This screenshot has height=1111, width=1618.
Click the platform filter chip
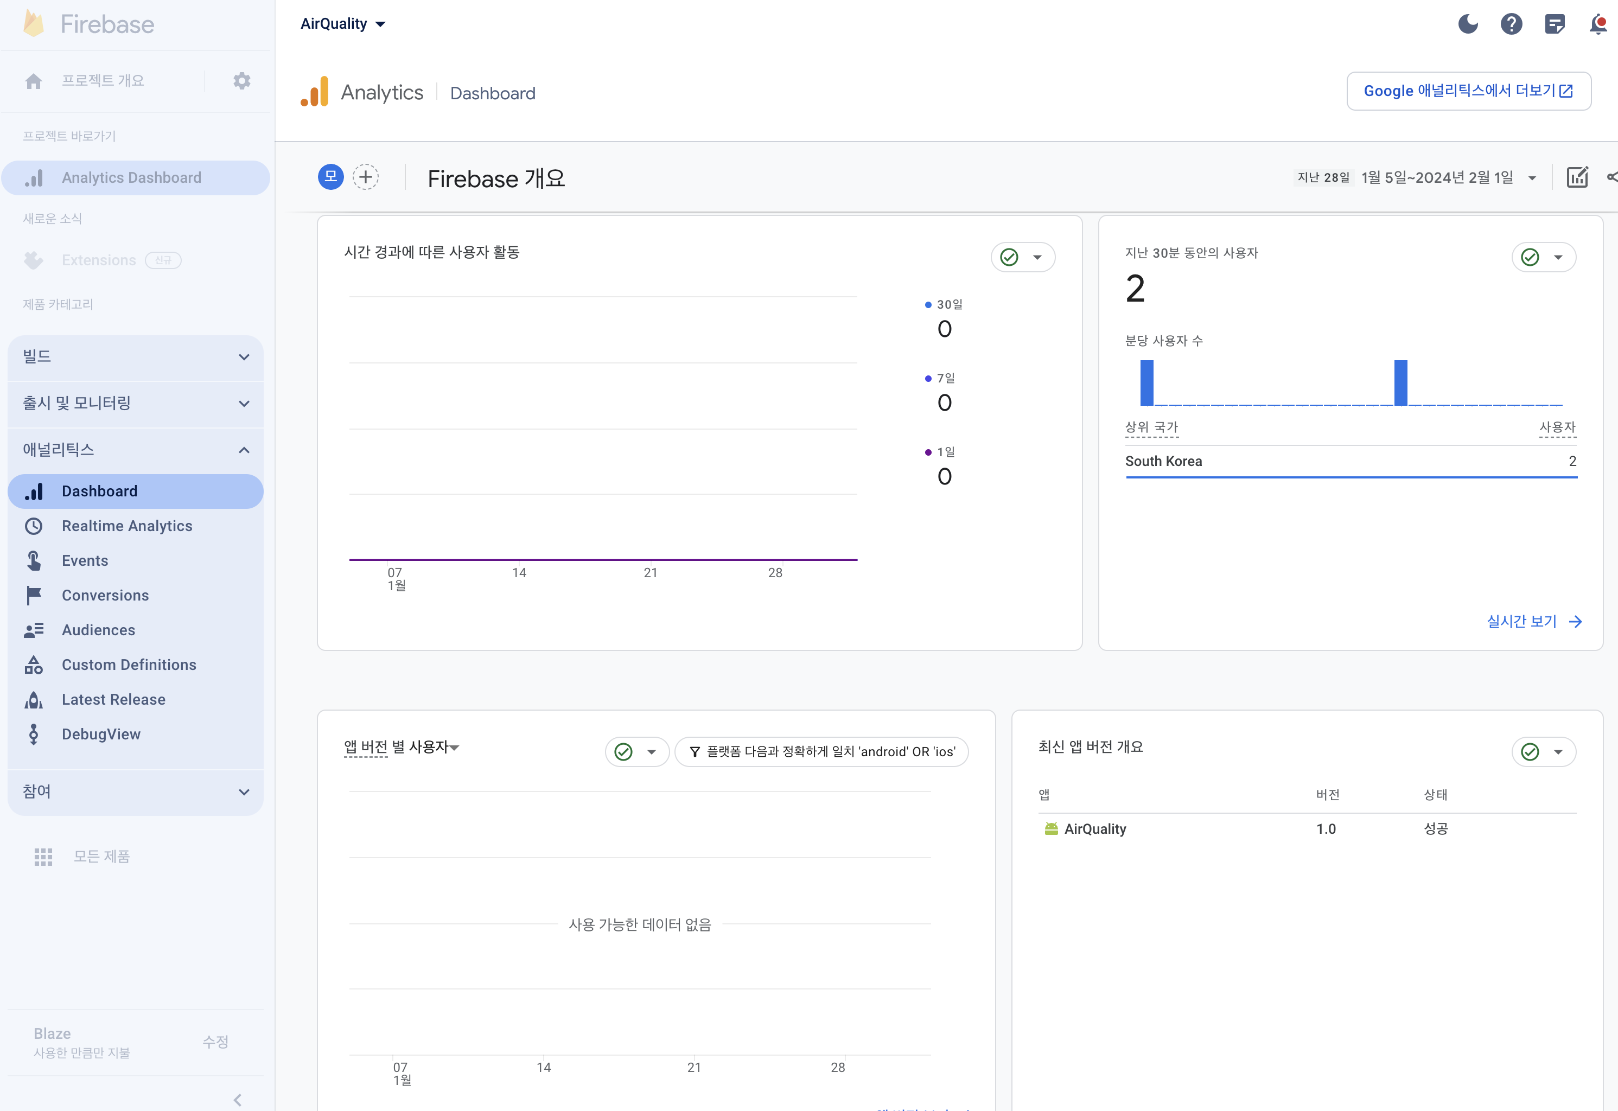(821, 752)
